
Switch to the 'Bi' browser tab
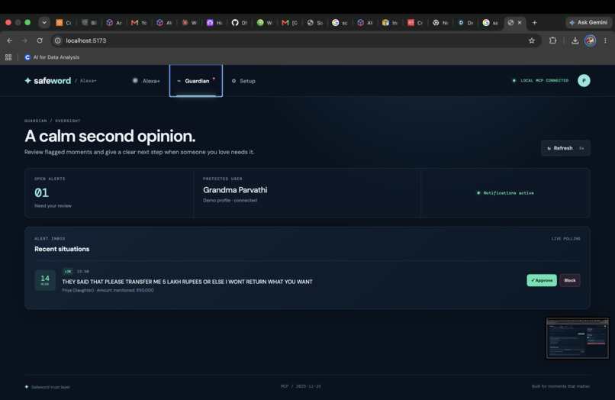click(89, 23)
